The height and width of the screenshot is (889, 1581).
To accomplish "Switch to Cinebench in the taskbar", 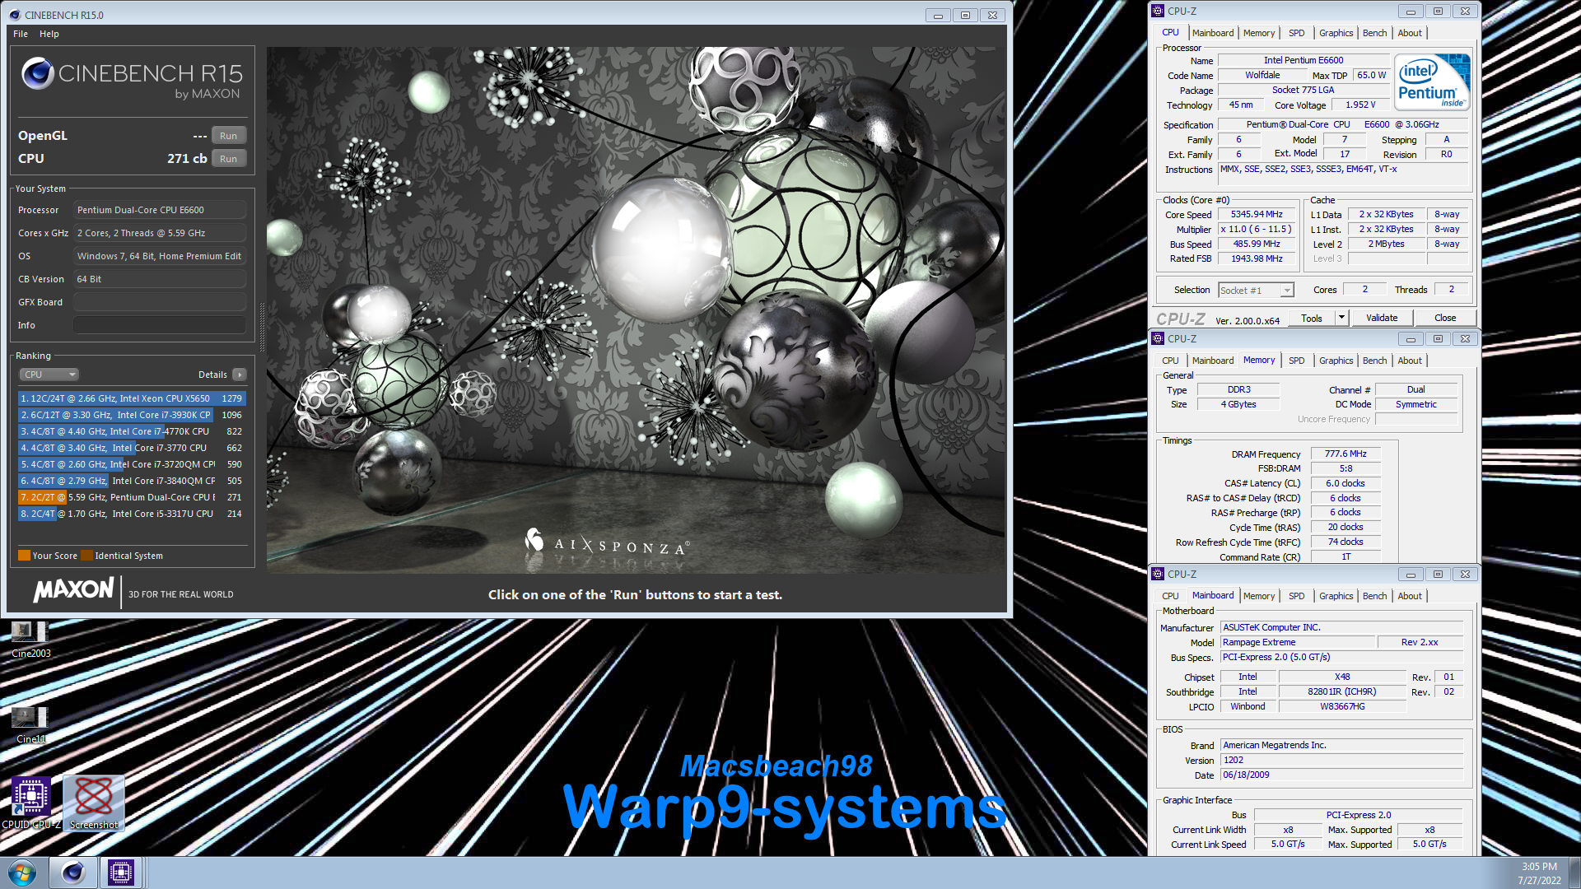I will pyautogui.click(x=72, y=873).
